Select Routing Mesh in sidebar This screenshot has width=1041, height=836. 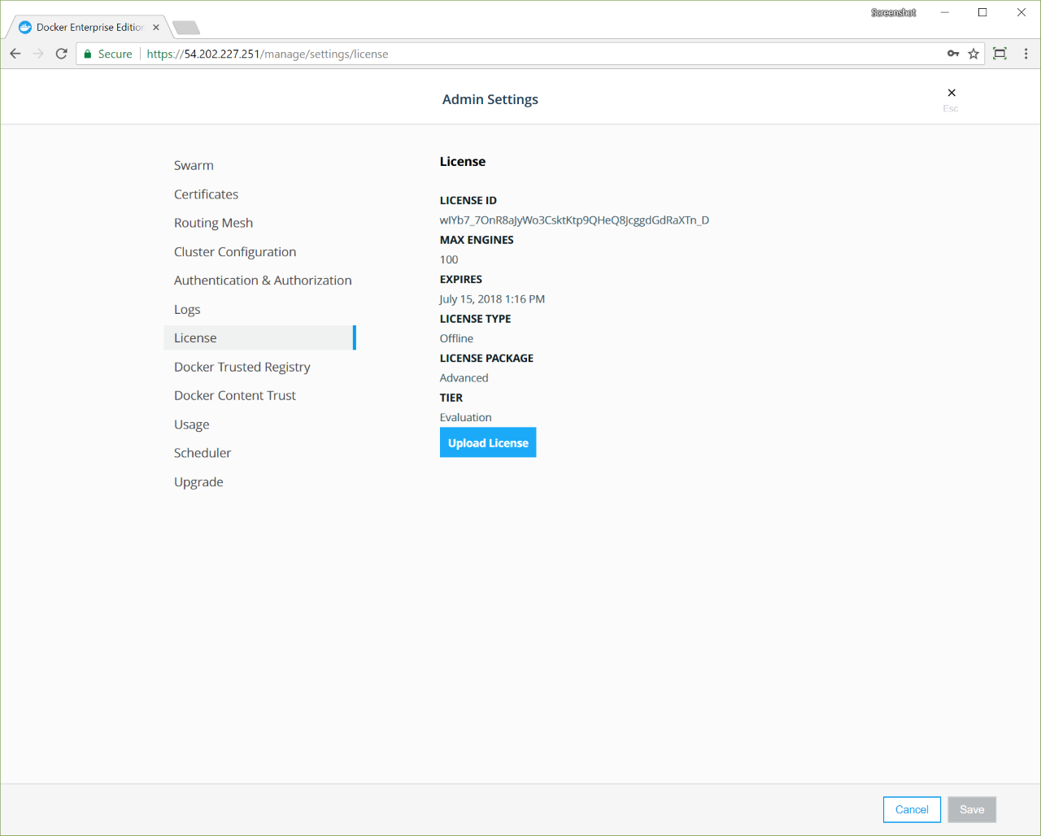[213, 223]
